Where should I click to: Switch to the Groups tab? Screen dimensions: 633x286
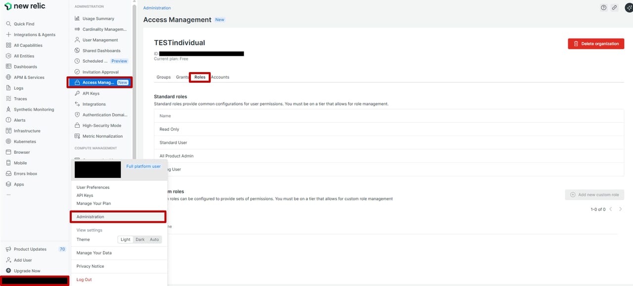coord(163,77)
